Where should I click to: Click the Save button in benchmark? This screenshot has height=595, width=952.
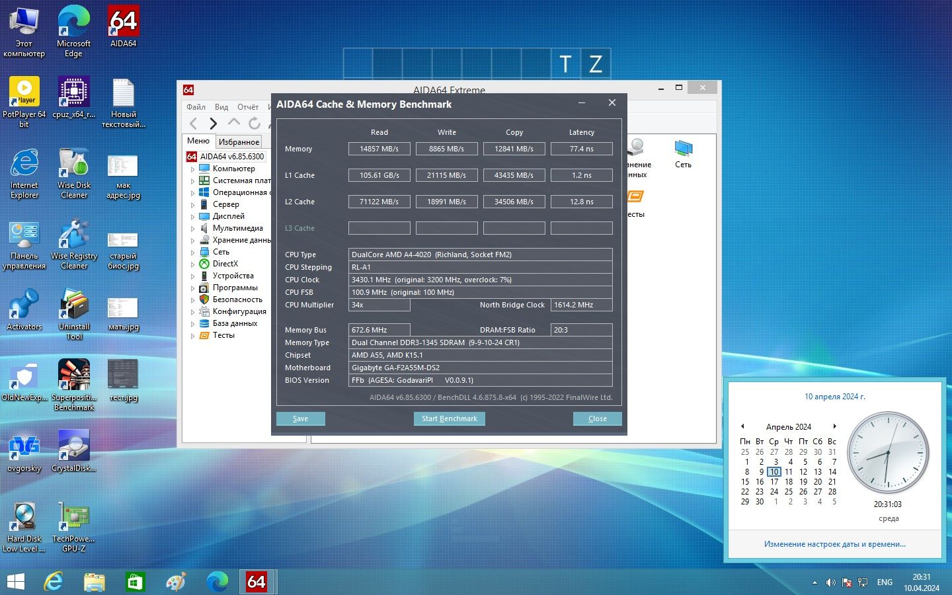point(300,418)
